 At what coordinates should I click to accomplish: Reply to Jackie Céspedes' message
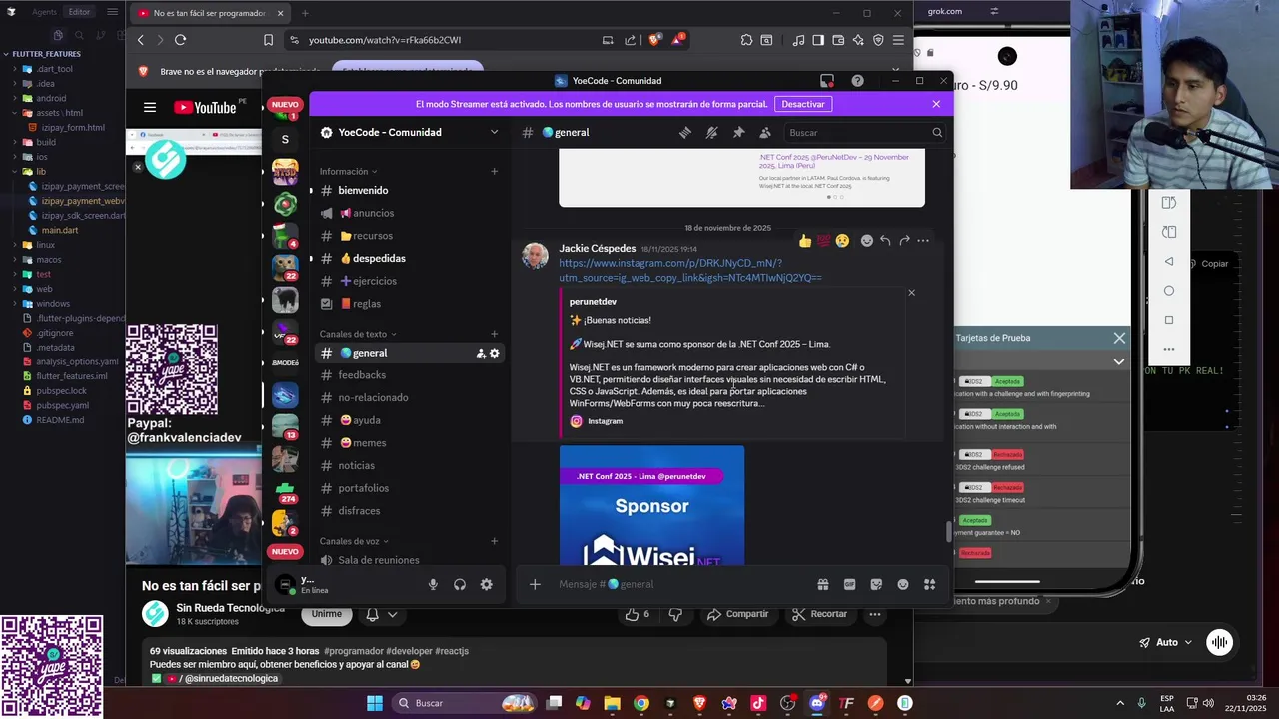(x=885, y=241)
